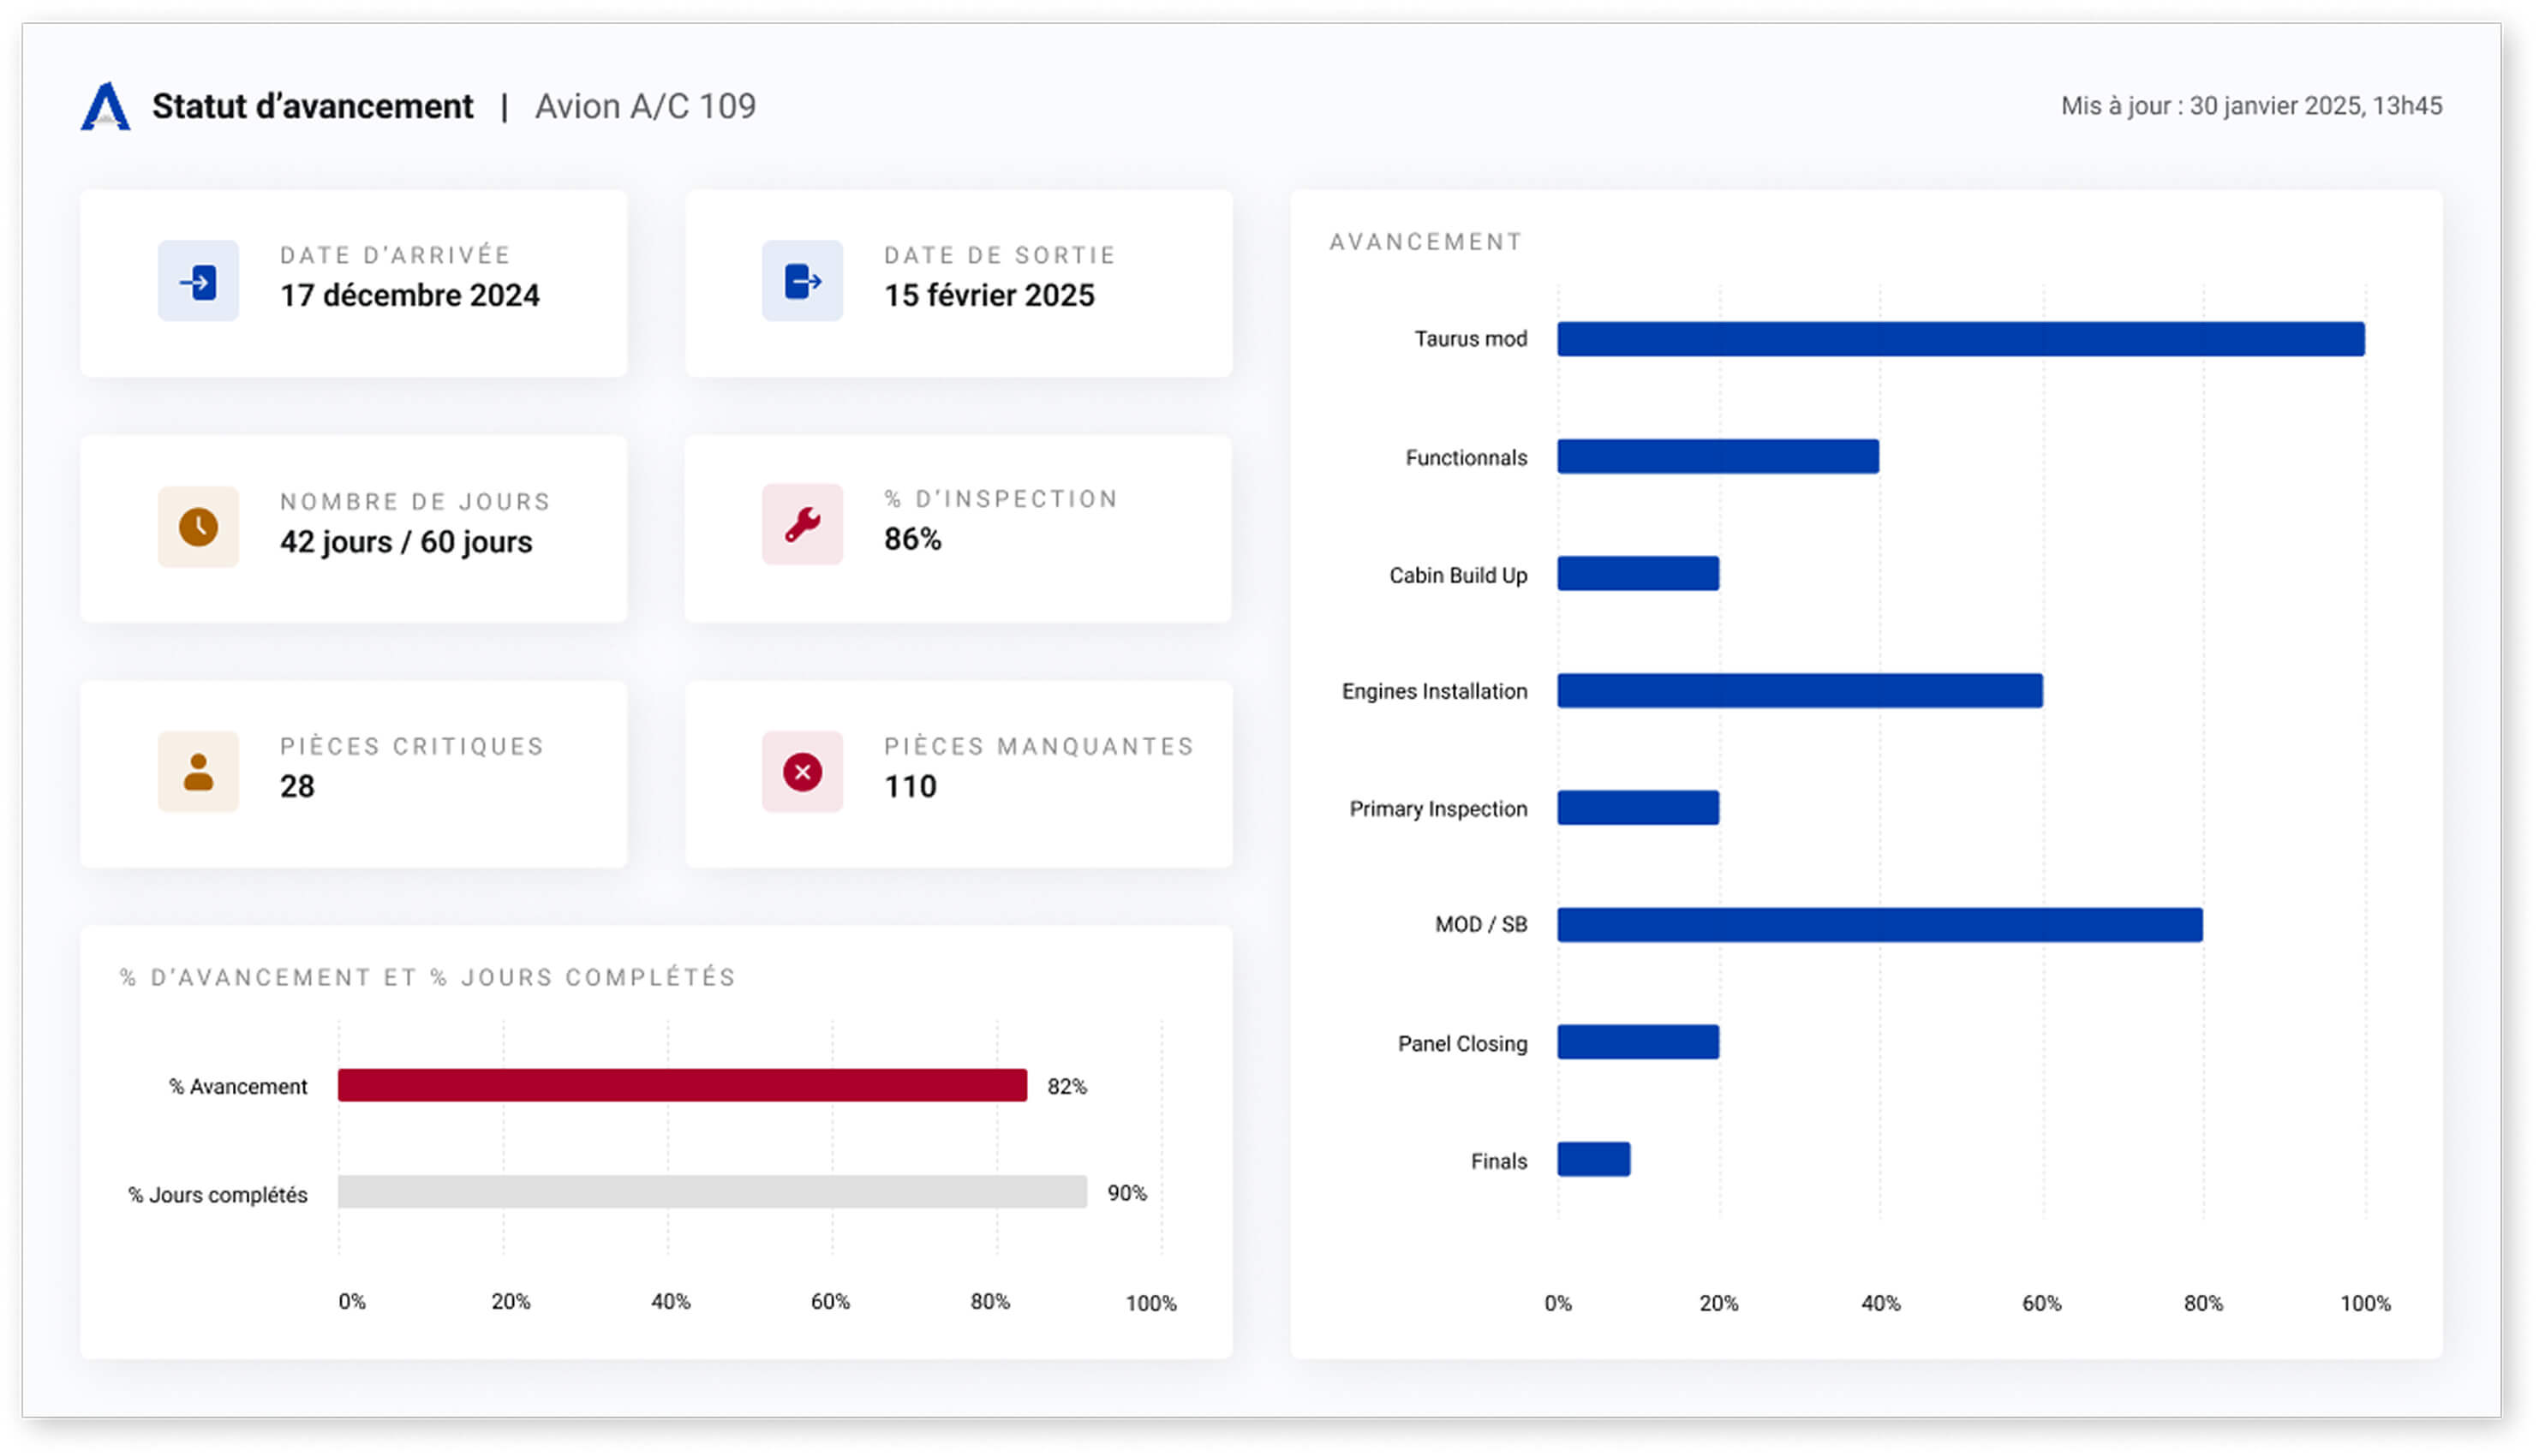The image size is (2539, 1456).
Task: Click the 'Taurus mod' axis label
Action: (x=1470, y=339)
